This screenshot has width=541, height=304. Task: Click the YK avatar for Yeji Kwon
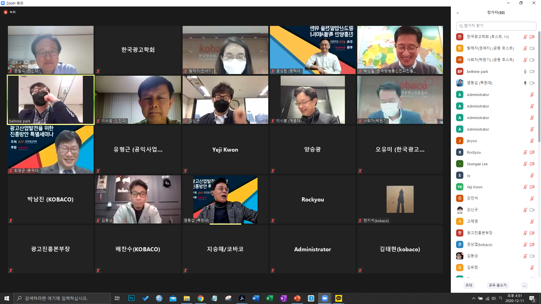click(x=460, y=187)
